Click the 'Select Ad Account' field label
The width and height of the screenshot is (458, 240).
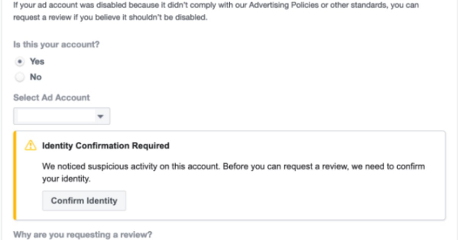click(52, 98)
